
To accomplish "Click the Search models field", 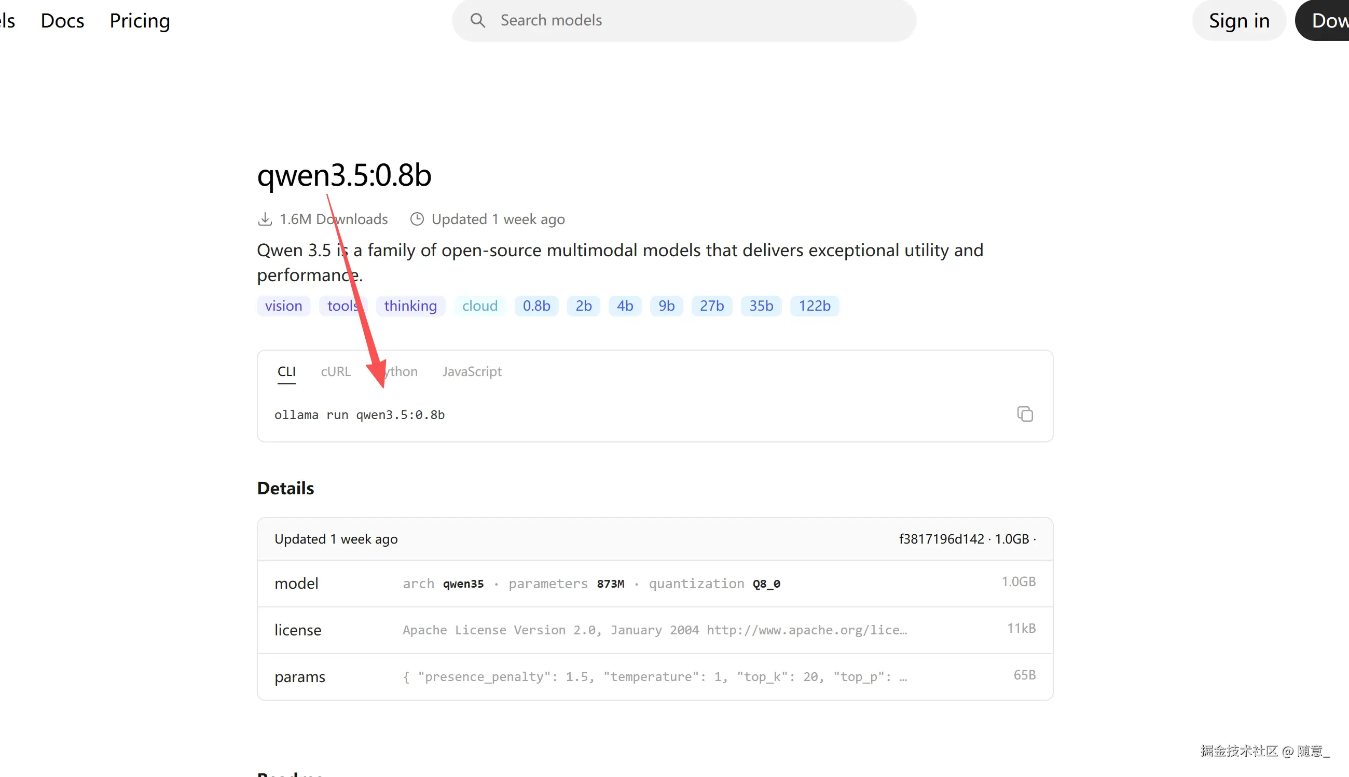I will [x=694, y=20].
